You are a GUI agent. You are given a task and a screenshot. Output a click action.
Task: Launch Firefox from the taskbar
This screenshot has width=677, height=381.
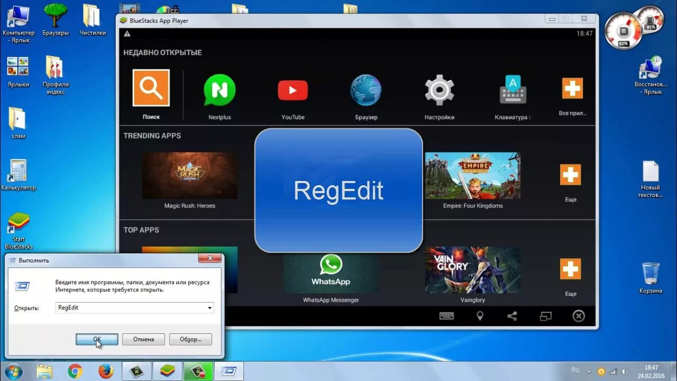pos(106,371)
